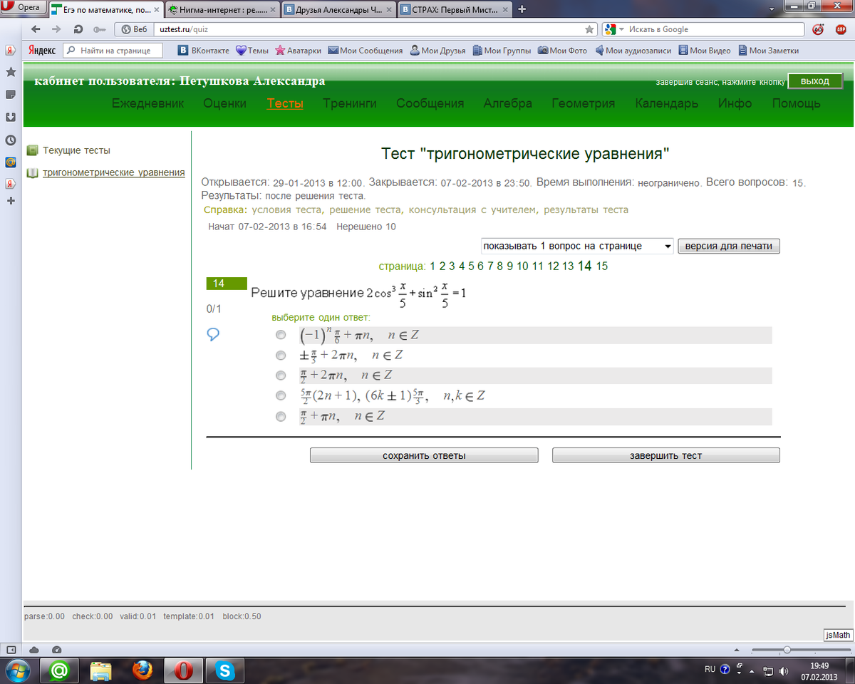Open the Ежедневник menu
The height and width of the screenshot is (684, 855).
tap(148, 103)
